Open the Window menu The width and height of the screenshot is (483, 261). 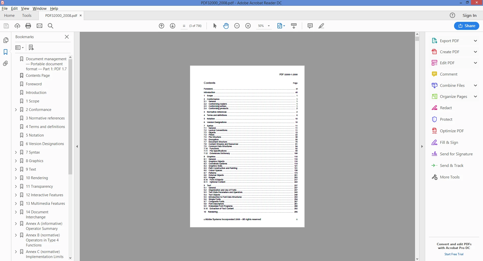pos(39,8)
